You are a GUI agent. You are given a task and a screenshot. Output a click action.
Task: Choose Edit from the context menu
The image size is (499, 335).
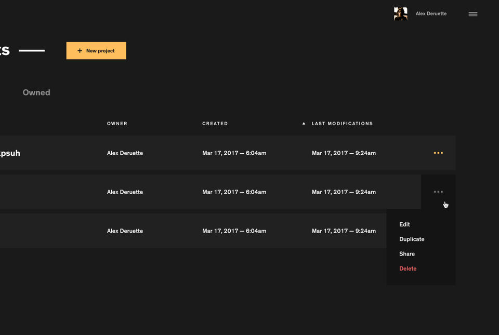click(404, 224)
